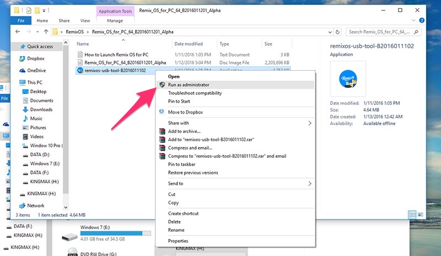Viewport: 441px width, 256px height.
Task: Expand the Share with submenu arrow
Action: [310, 123]
